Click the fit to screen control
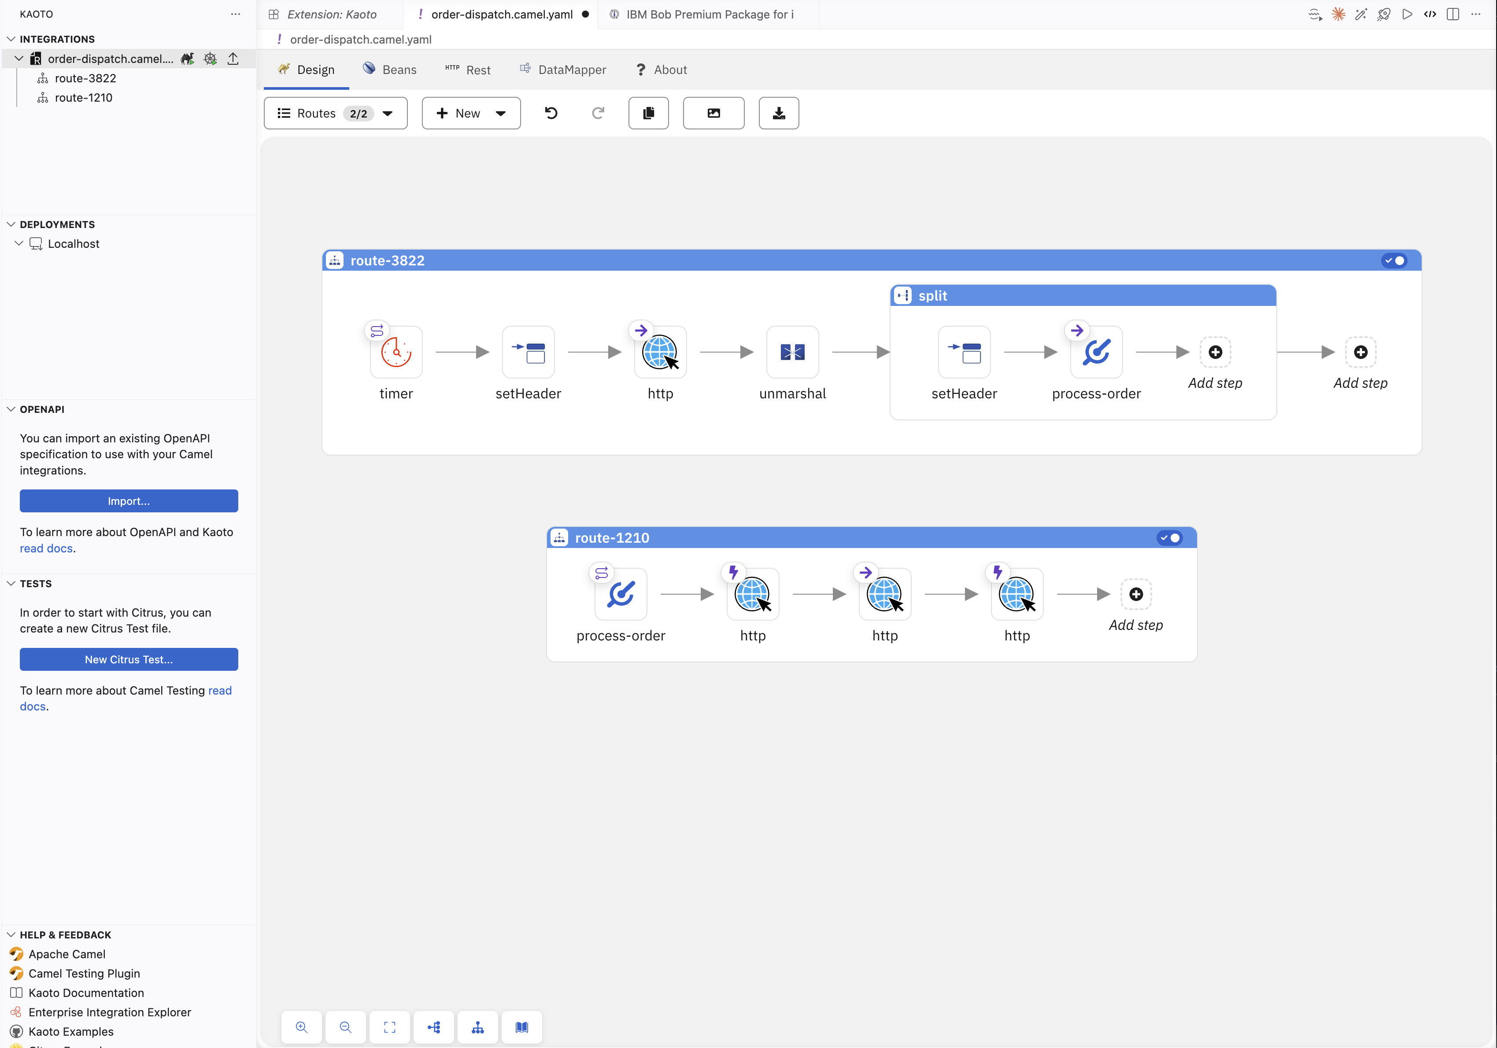The width and height of the screenshot is (1497, 1048). (390, 1027)
